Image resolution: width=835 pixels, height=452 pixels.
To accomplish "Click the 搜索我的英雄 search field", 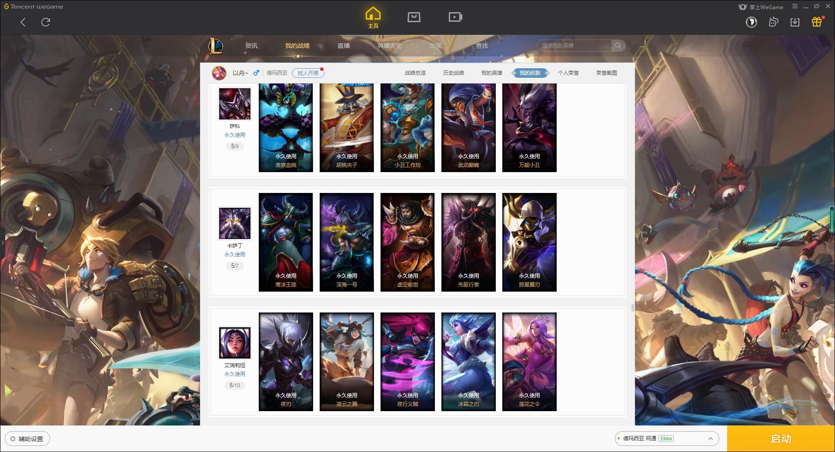I will click(574, 46).
